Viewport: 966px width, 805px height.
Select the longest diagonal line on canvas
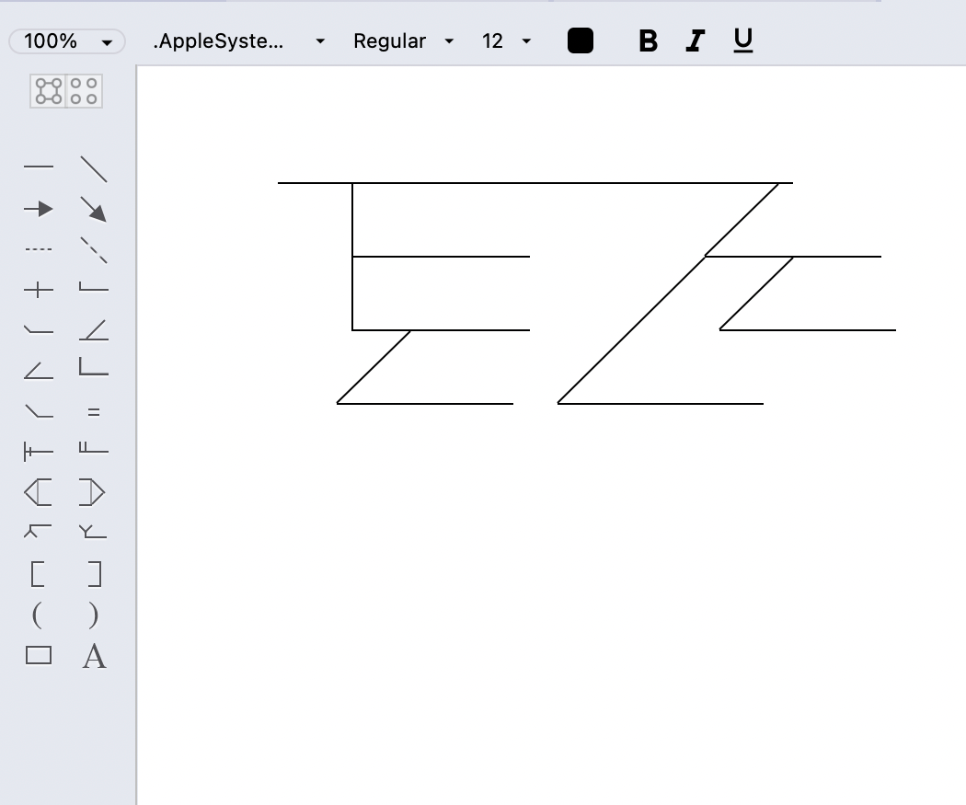click(631, 330)
